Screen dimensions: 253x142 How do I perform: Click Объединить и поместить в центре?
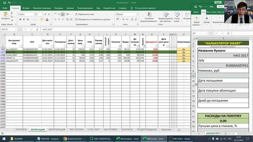[x=93, y=19]
